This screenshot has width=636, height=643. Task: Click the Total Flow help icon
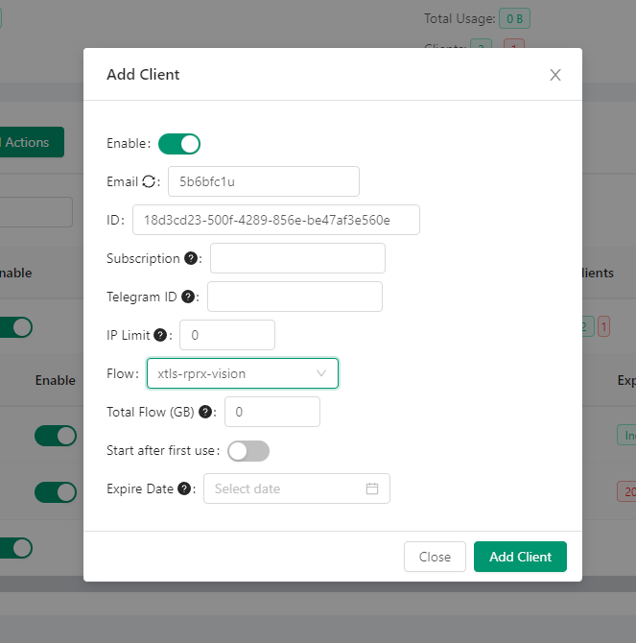205,412
